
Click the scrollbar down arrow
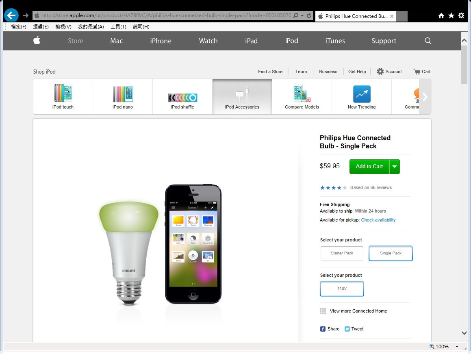pos(464,333)
